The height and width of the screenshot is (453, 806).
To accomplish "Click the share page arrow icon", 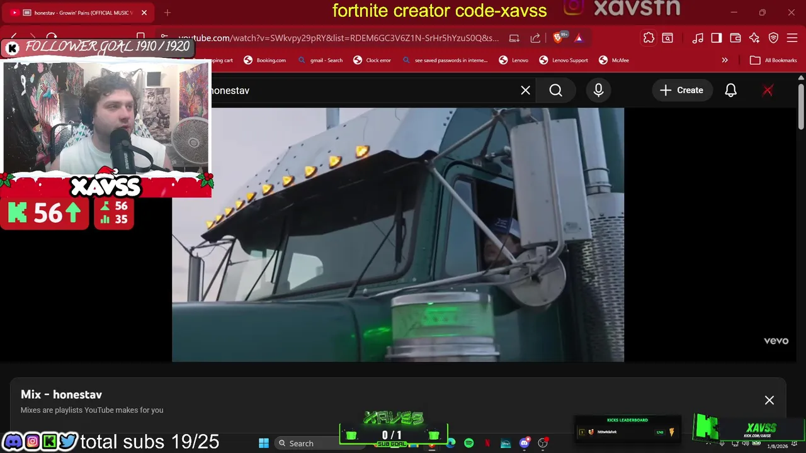I will click(535, 38).
